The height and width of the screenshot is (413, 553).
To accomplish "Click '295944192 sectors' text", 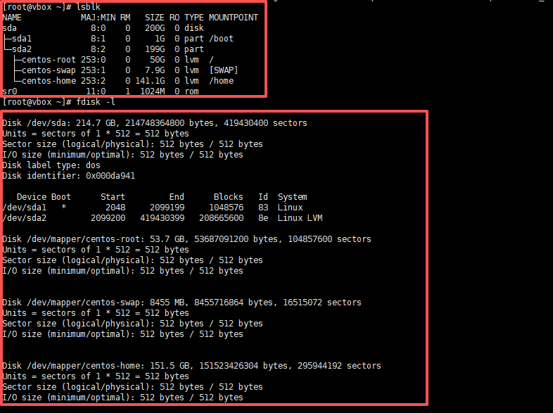I will click(x=339, y=366).
